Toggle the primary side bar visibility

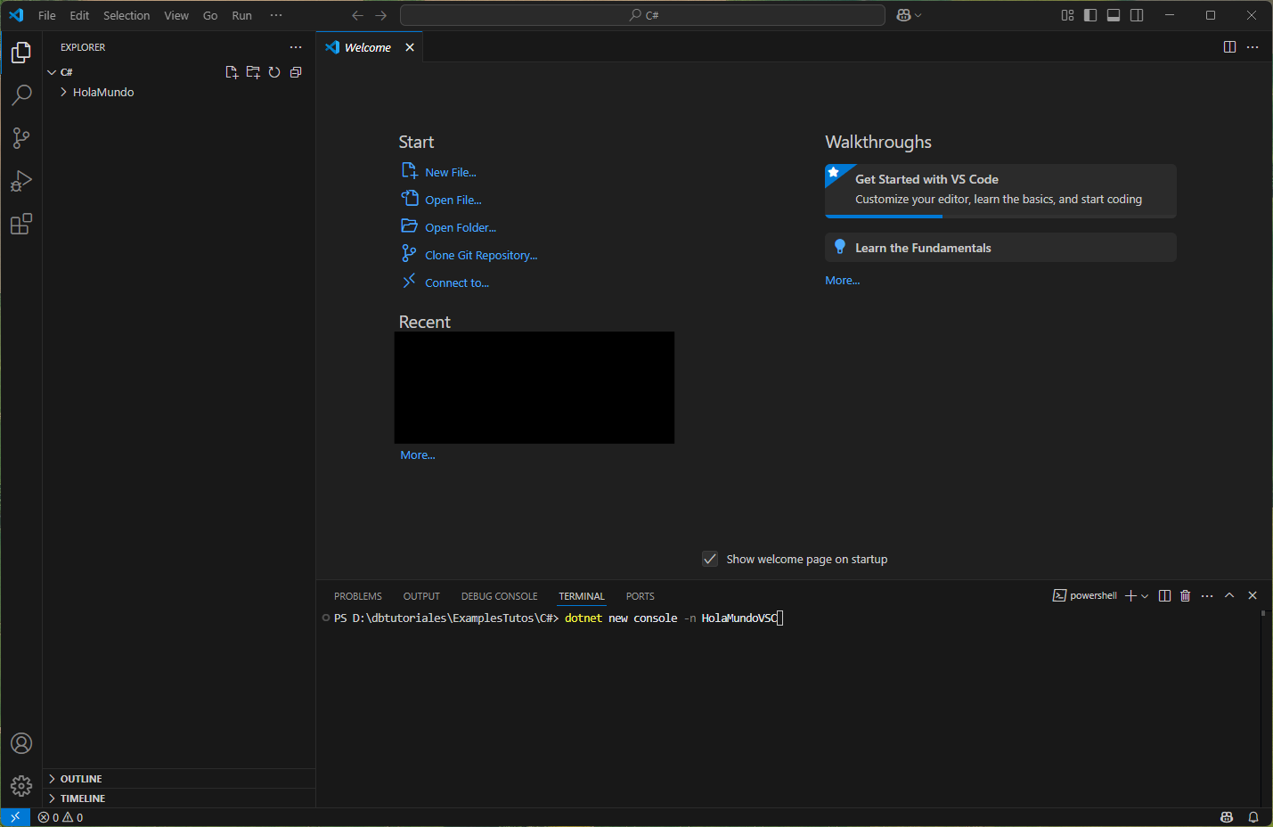click(1090, 15)
